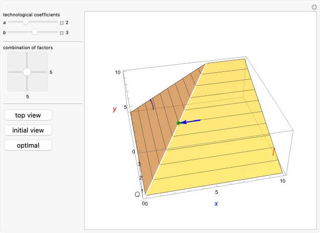Expand controls for coefficient a slider
This screenshot has height=233, width=320.
[x=62, y=23]
